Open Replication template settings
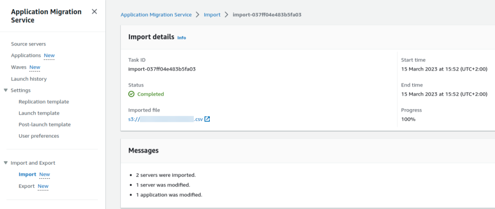 (44, 102)
